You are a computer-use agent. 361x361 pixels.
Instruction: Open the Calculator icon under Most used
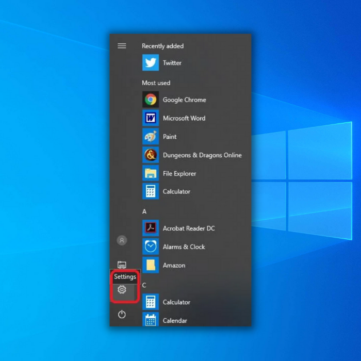click(x=151, y=191)
